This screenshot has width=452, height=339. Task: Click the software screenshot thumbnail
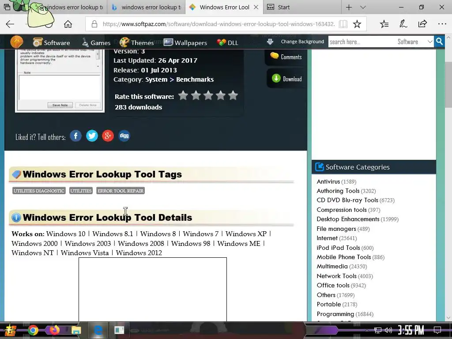click(x=60, y=81)
